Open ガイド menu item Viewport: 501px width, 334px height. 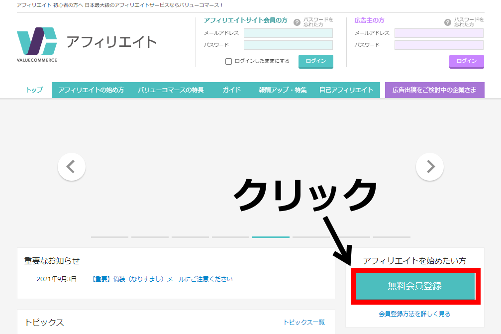coord(232,90)
